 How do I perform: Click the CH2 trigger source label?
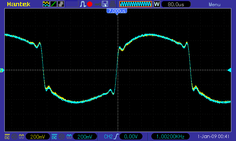tap(108, 137)
